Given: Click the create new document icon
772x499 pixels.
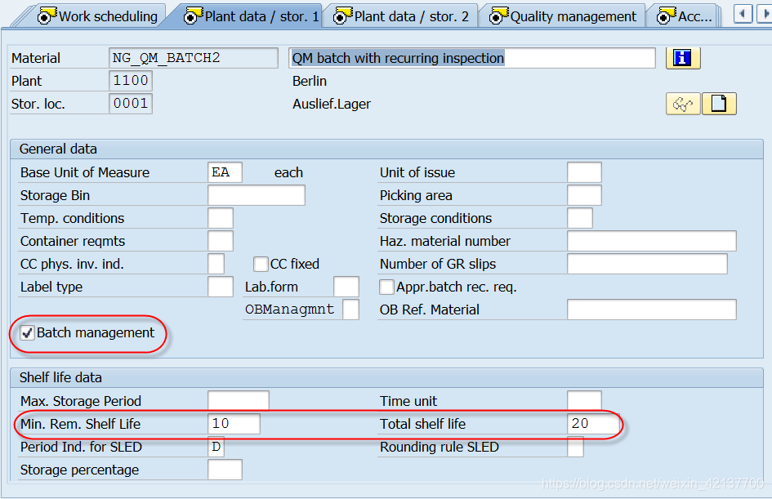Looking at the screenshot, I should click(719, 105).
